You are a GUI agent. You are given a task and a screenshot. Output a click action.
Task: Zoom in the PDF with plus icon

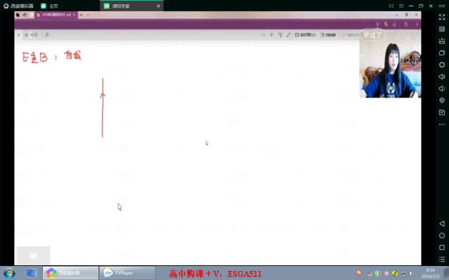272,35
